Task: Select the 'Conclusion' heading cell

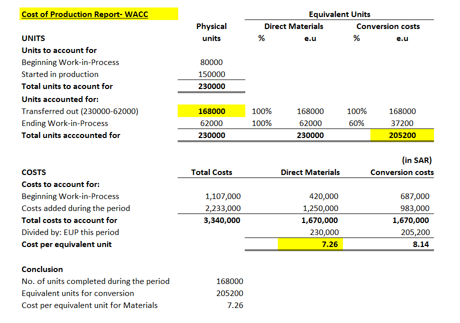Action: [x=43, y=269]
